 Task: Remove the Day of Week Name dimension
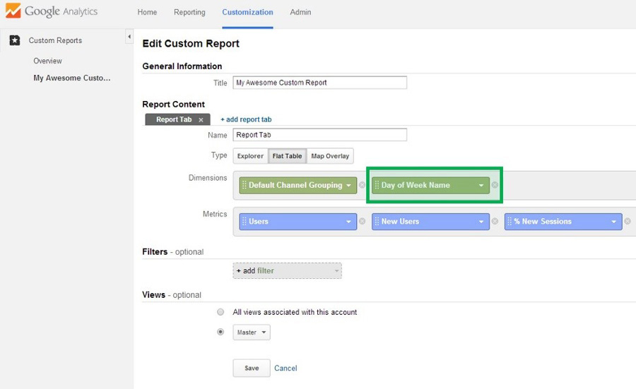(x=495, y=186)
